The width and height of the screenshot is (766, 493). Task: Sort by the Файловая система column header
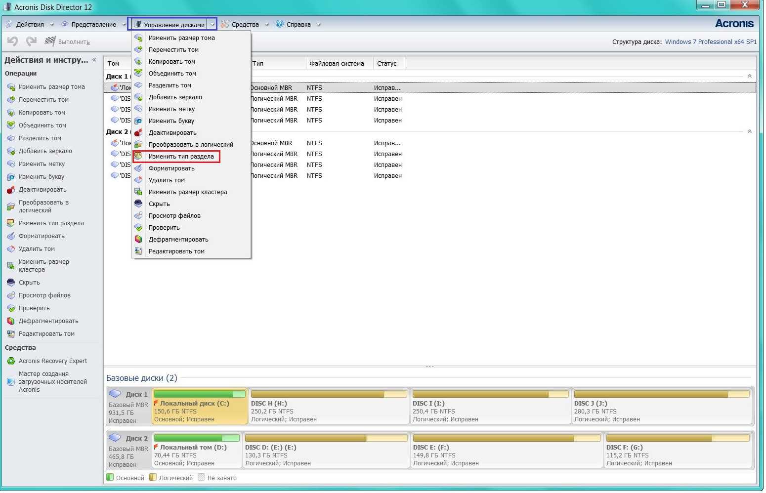(337, 64)
